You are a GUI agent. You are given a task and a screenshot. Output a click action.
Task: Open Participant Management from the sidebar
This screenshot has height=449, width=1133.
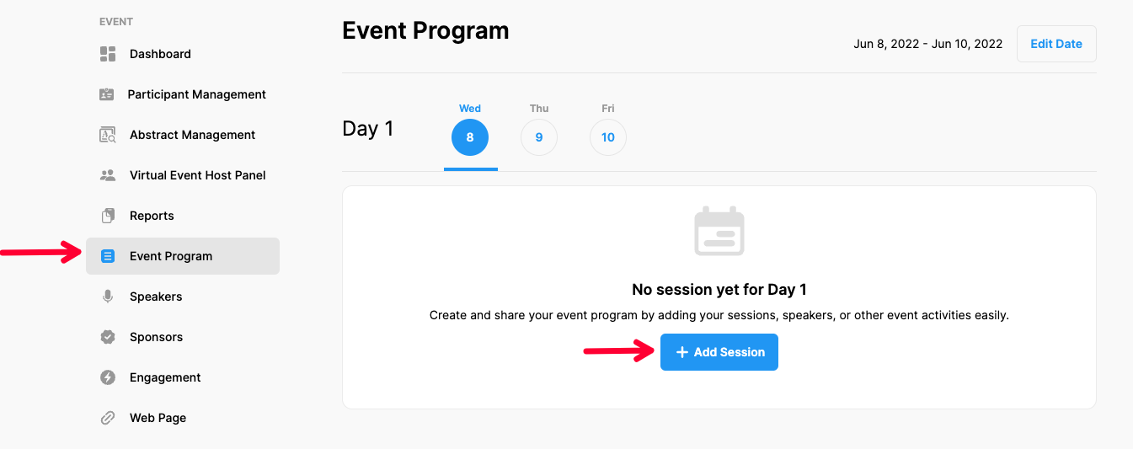[196, 94]
